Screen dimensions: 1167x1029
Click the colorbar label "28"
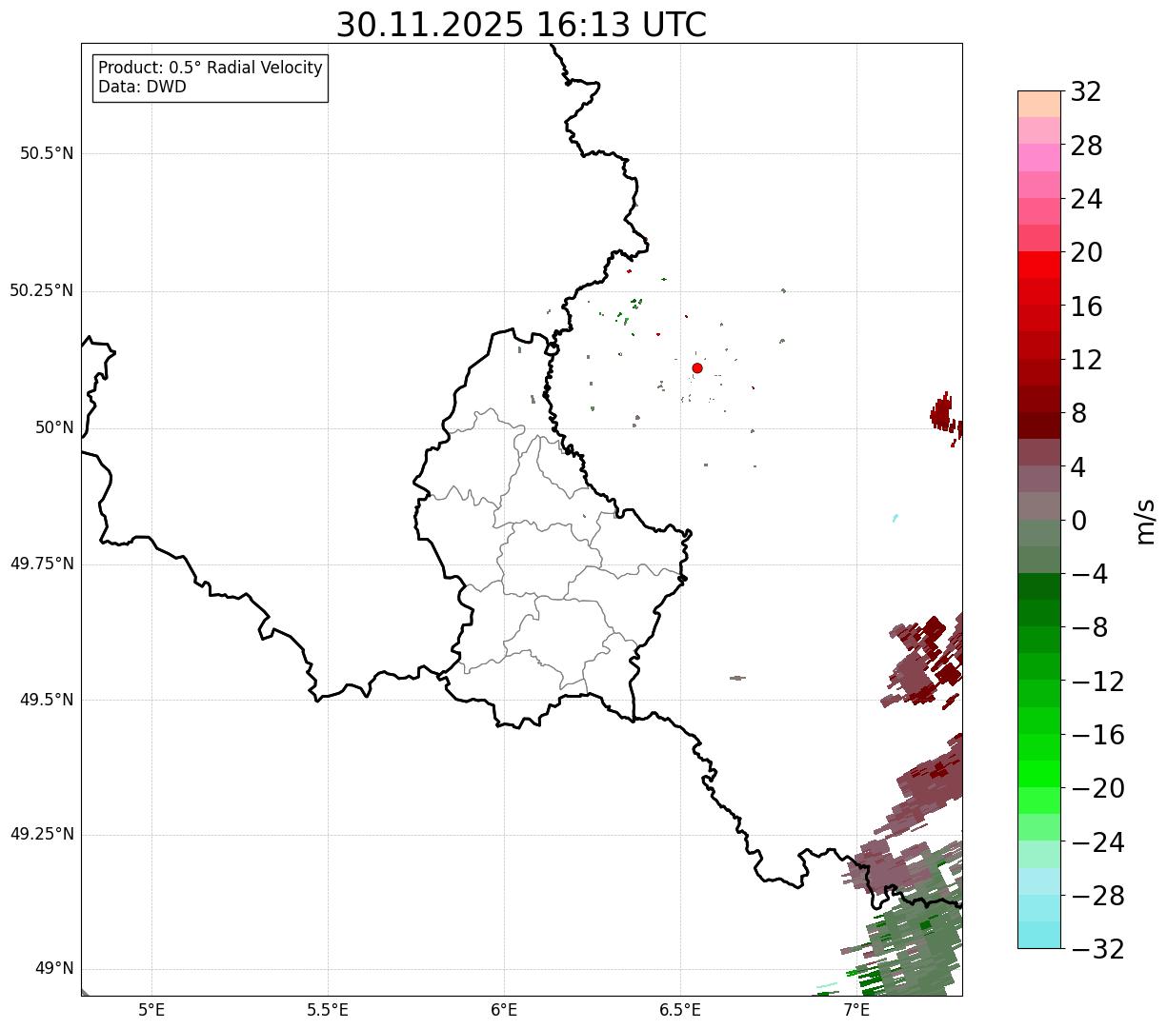coord(1086,146)
